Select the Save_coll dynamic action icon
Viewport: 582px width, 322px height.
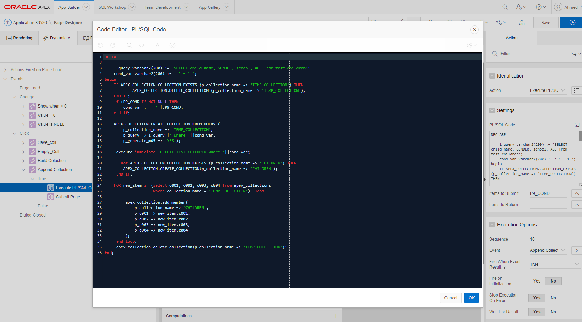(33, 142)
